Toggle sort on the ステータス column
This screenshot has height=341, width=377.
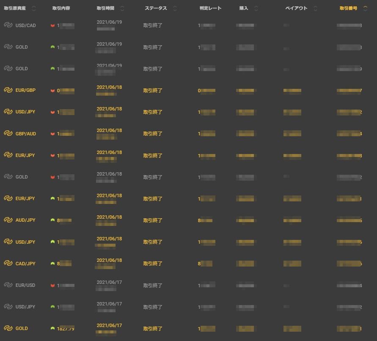[175, 8]
